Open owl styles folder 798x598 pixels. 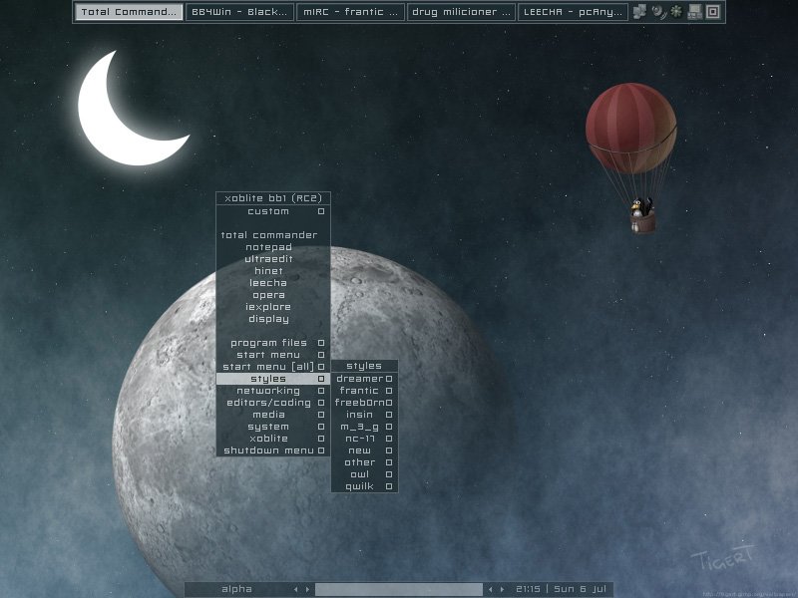[364, 474]
